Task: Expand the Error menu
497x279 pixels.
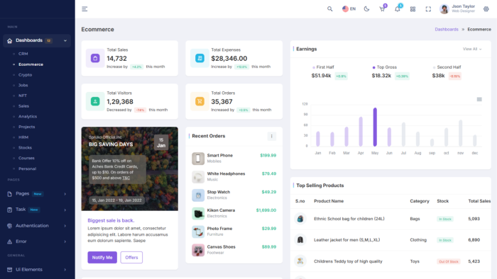Action: [x=37, y=241]
